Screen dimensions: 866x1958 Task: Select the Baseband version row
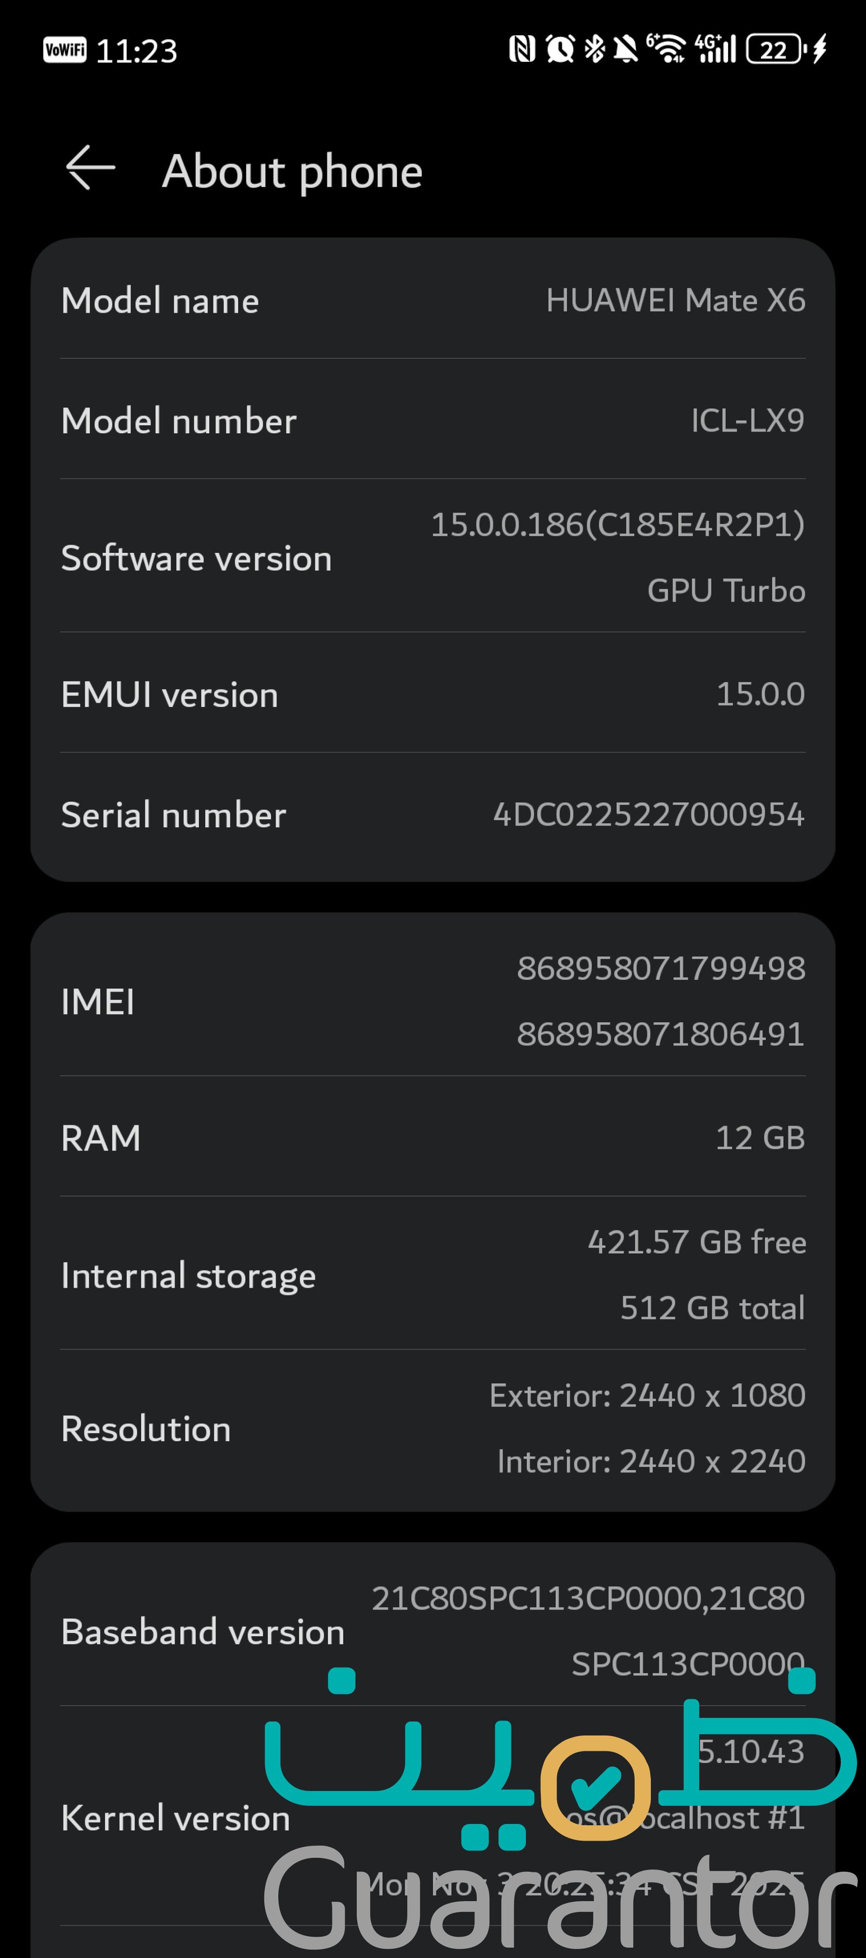[433, 1631]
